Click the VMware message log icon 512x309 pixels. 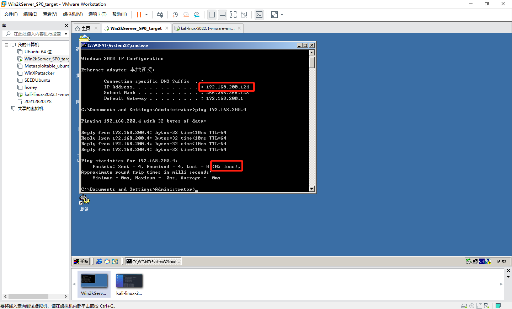[498, 306]
